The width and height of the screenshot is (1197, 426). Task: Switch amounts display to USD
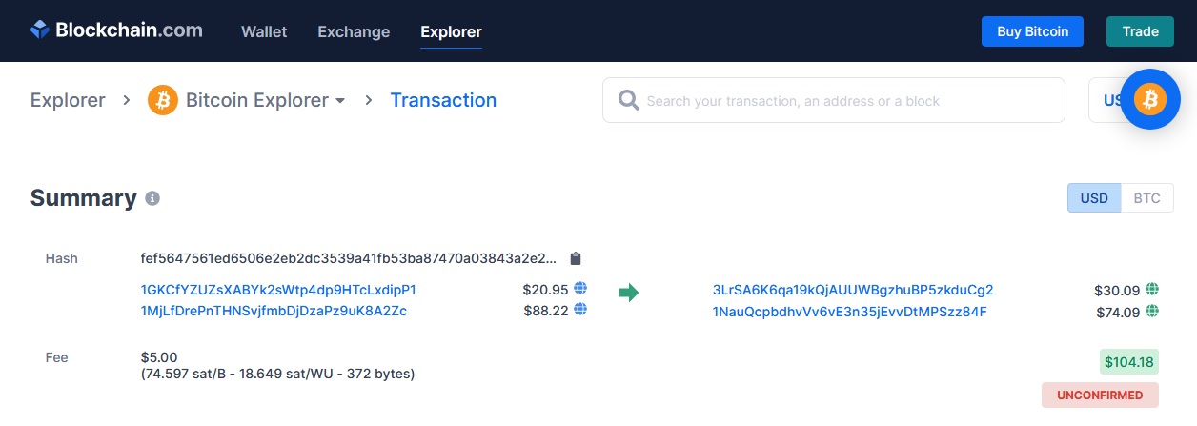(1094, 198)
